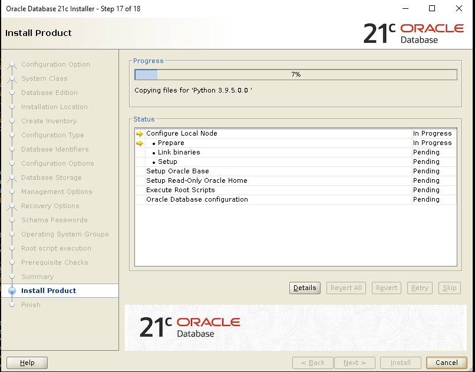Click the Revert All button

(x=346, y=288)
